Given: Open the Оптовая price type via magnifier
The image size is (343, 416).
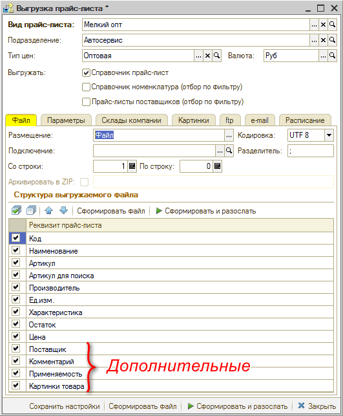Looking at the screenshot, I should (216, 56).
